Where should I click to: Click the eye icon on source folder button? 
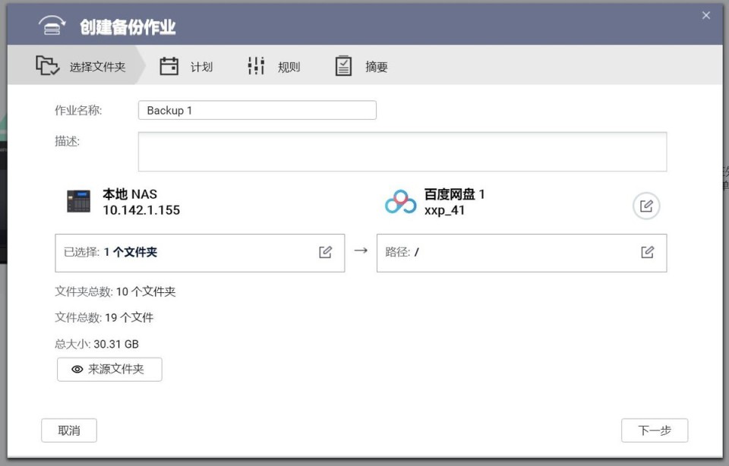pyautogui.click(x=77, y=370)
